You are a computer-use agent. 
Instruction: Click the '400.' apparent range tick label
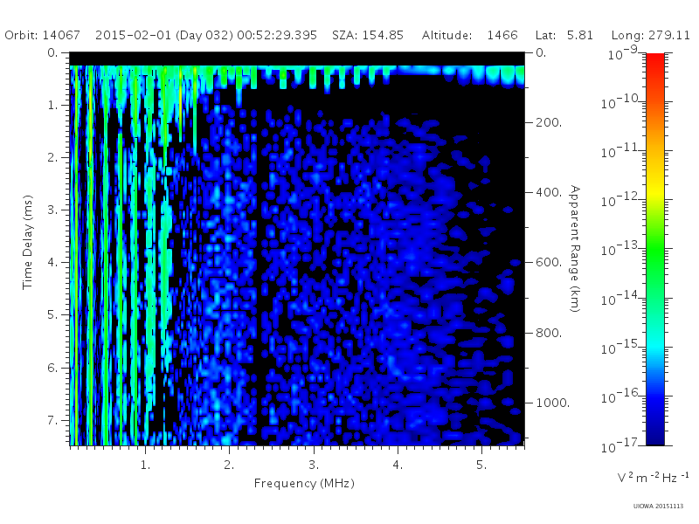point(549,192)
